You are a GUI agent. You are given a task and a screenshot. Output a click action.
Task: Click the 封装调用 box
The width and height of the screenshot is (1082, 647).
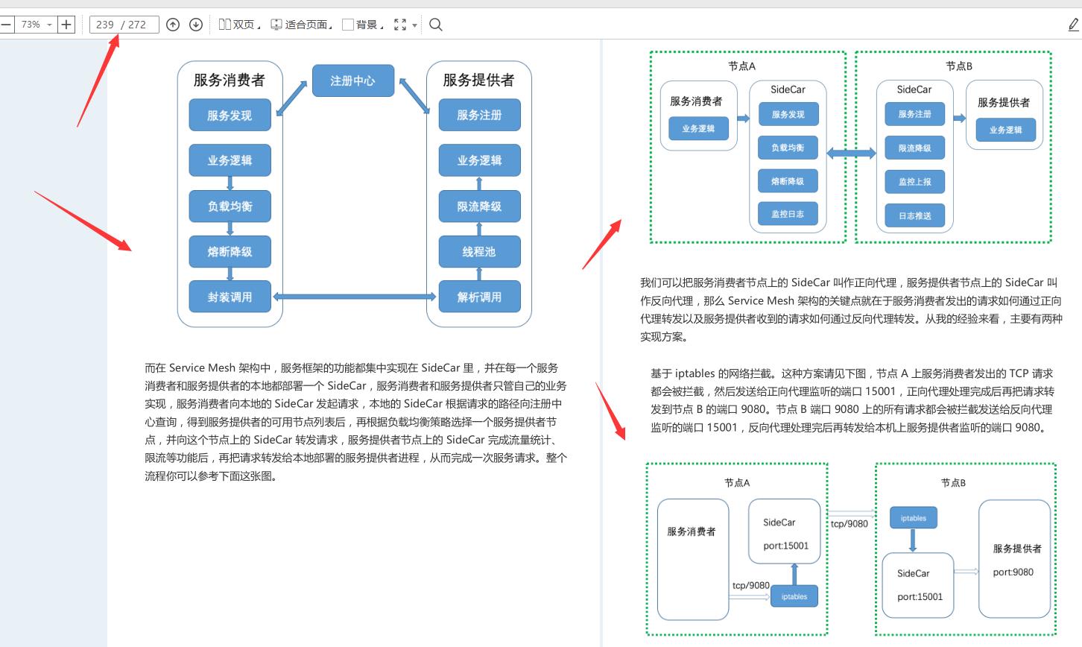click(x=230, y=297)
